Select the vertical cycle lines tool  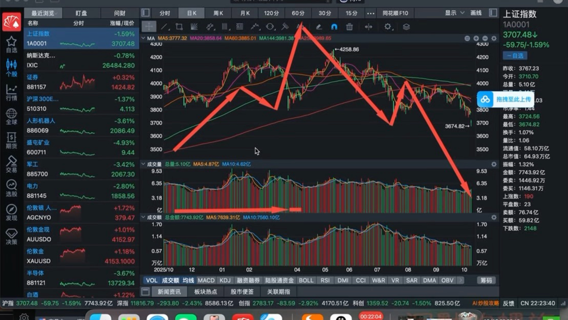(225, 27)
